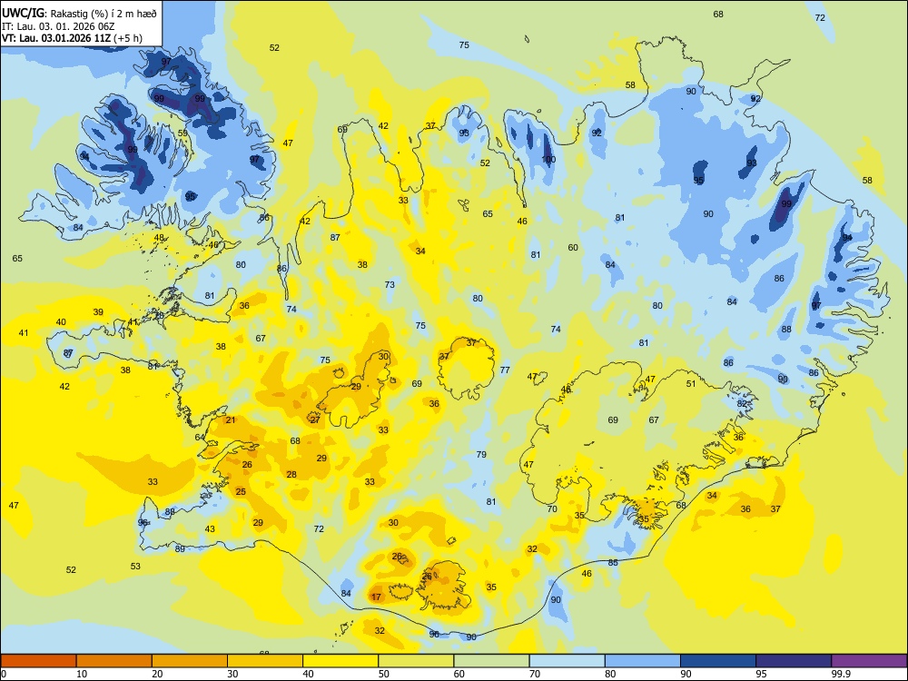This screenshot has width=908, height=681.
Task: Click the '82' humidity value on the map
Action: [743, 404]
